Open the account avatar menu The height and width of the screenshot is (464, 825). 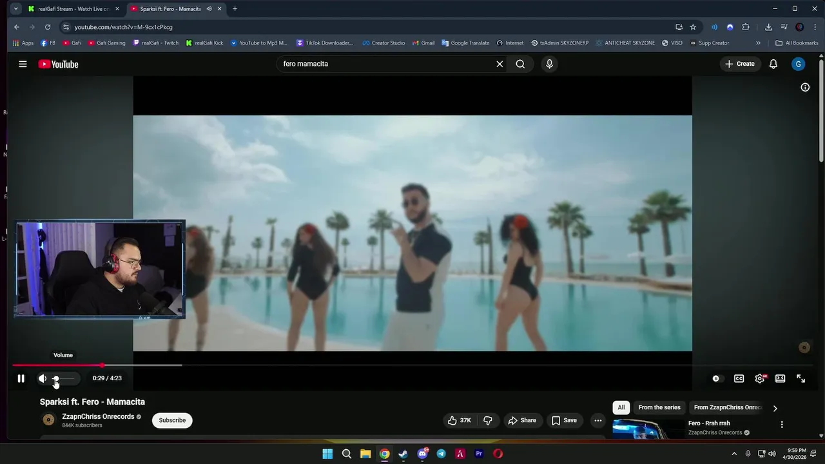pos(799,64)
